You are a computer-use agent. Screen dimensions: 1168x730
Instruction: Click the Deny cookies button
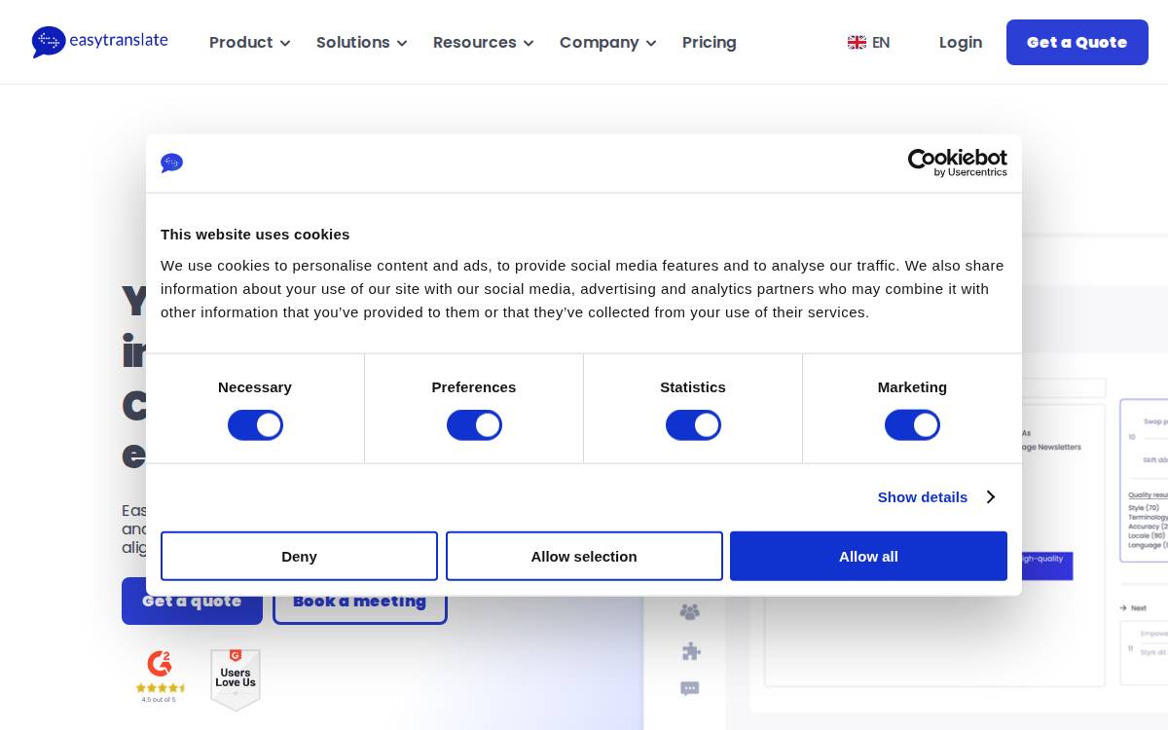coord(299,556)
